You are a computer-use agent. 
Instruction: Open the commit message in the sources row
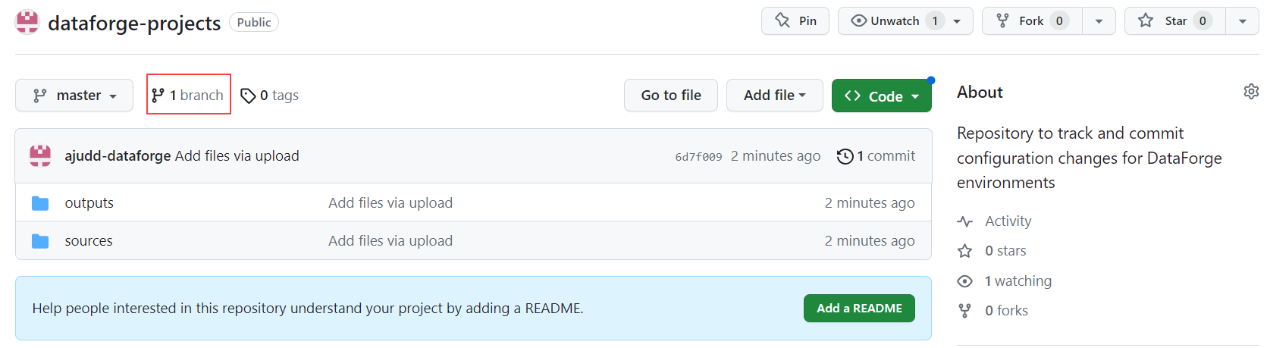(390, 241)
